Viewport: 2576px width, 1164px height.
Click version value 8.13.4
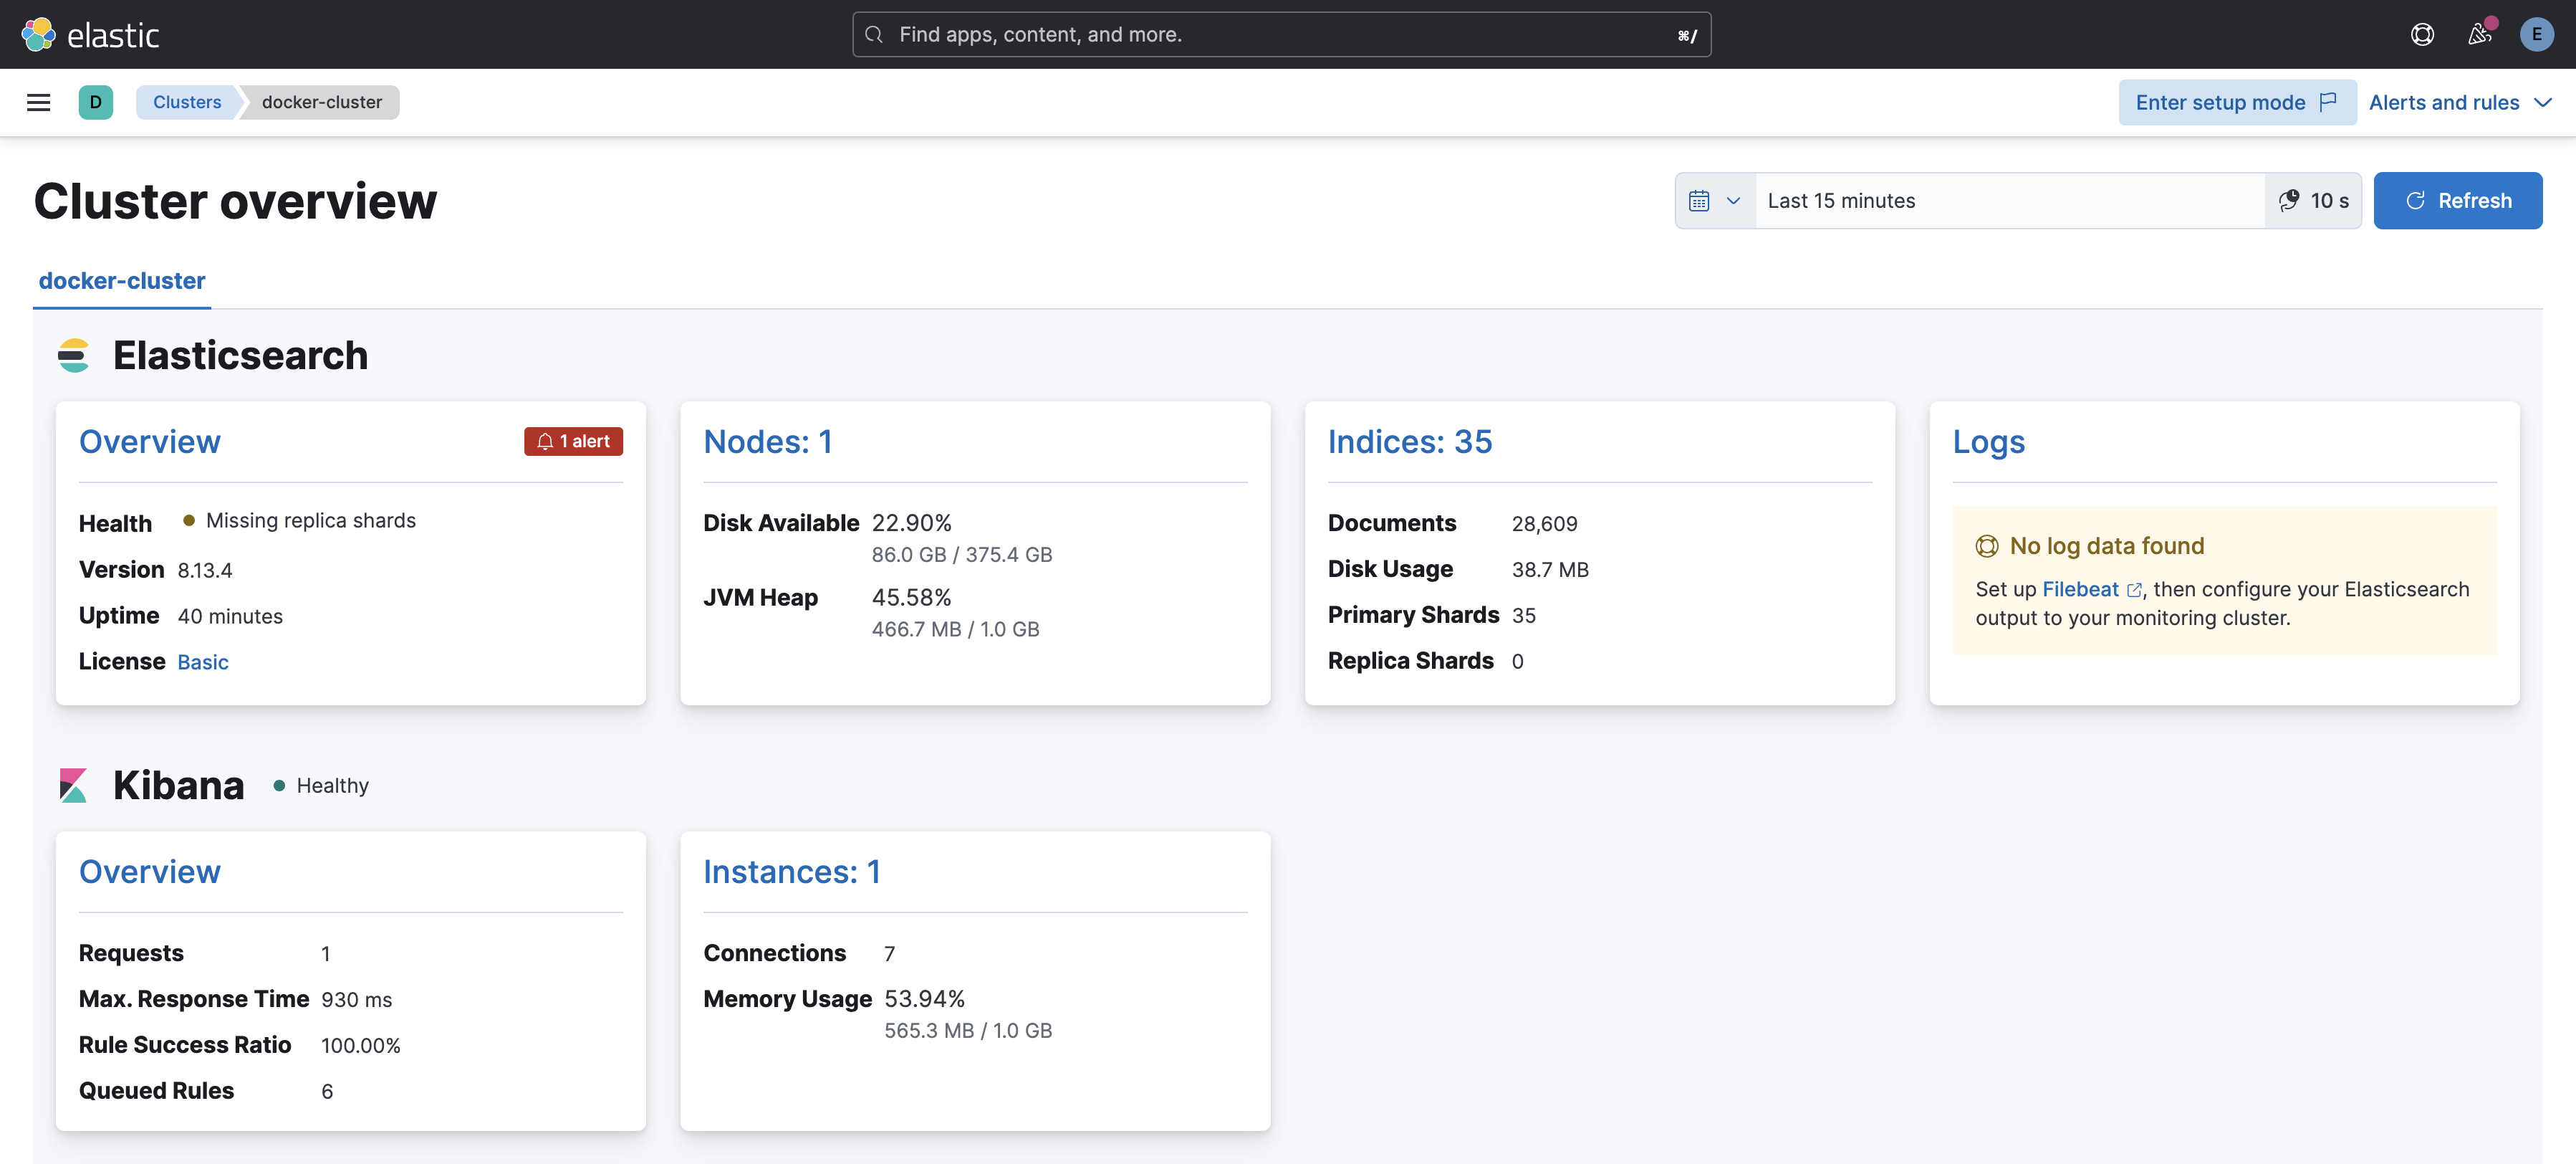pyautogui.click(x=205, y=571)
